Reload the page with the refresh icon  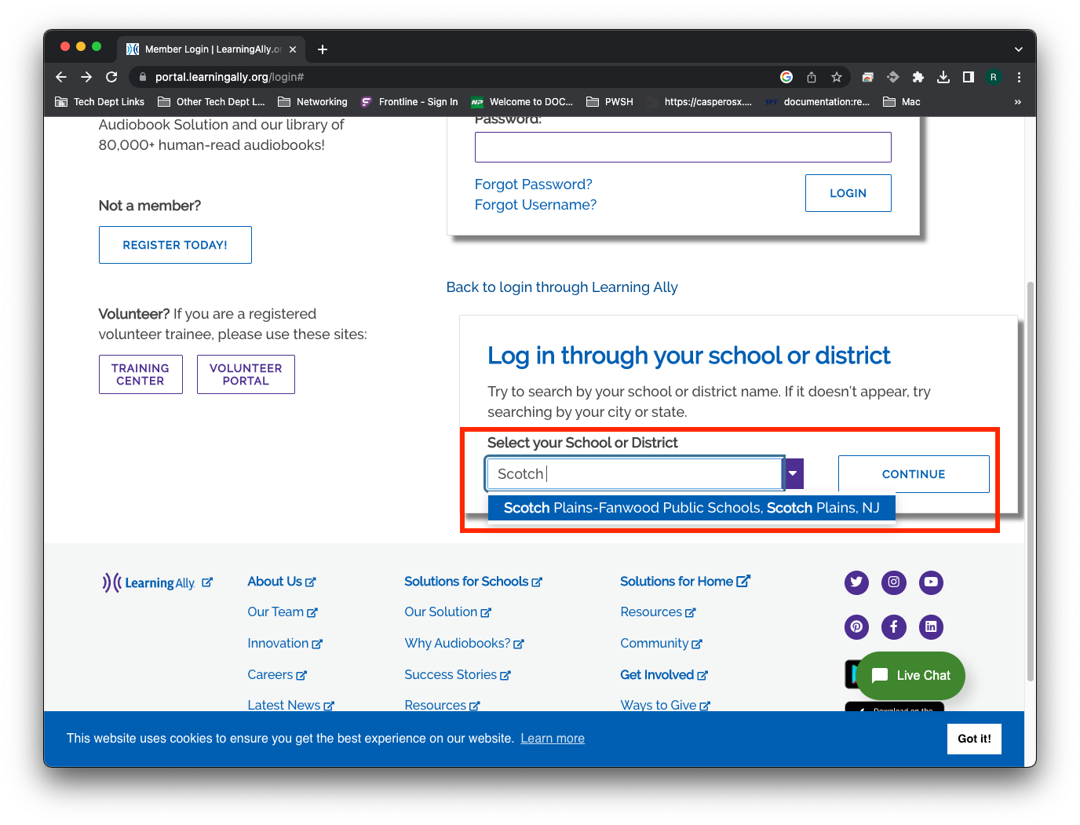(x=111, y=77)
